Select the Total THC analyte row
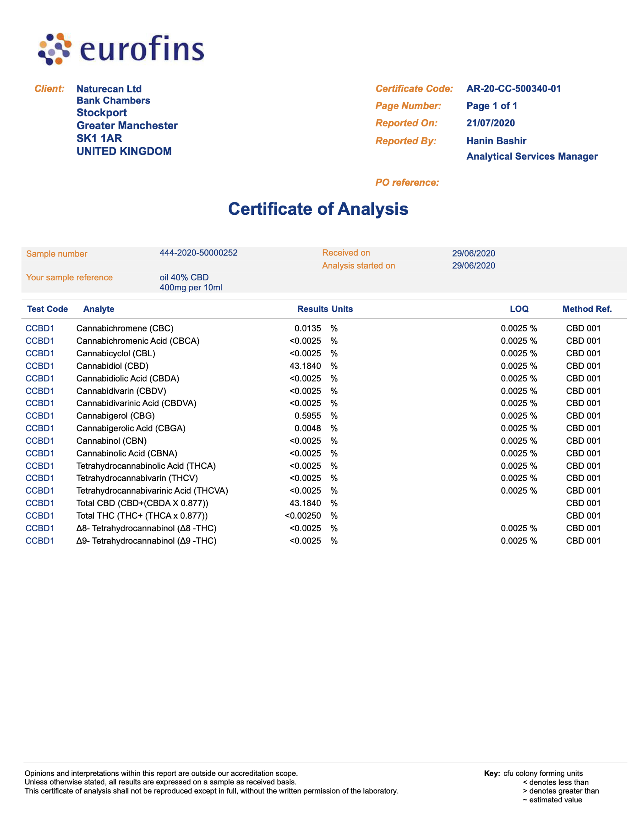Screen dimensions: 641x830 point(142,515)
